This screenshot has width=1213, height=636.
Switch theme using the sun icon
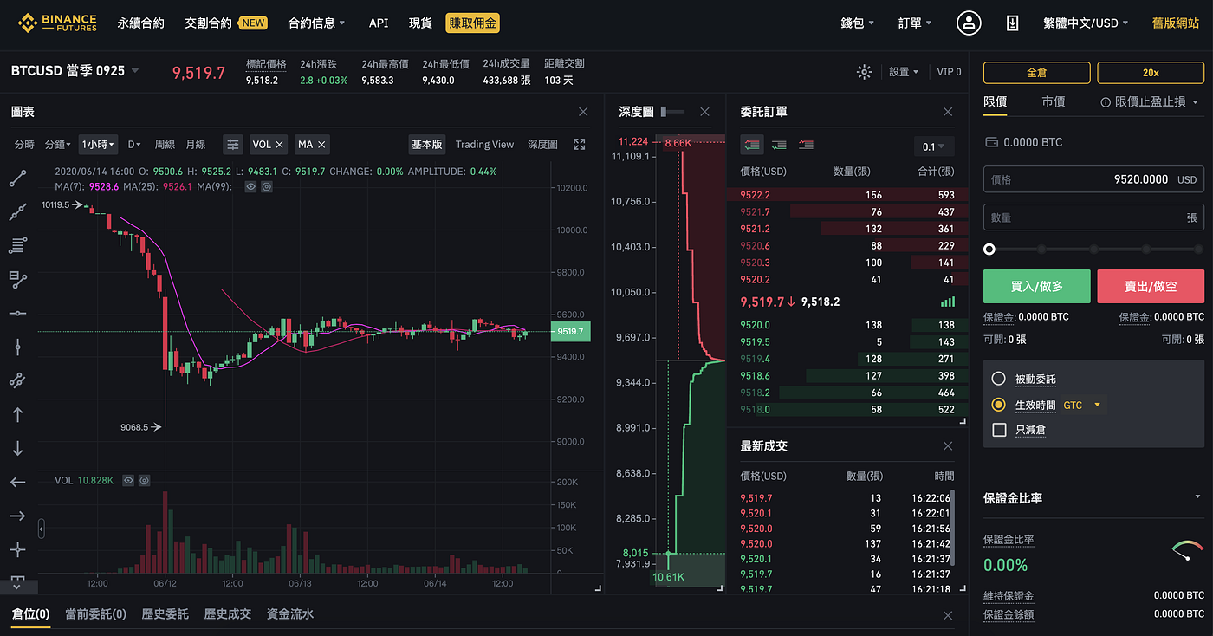[x=864, y=72]
